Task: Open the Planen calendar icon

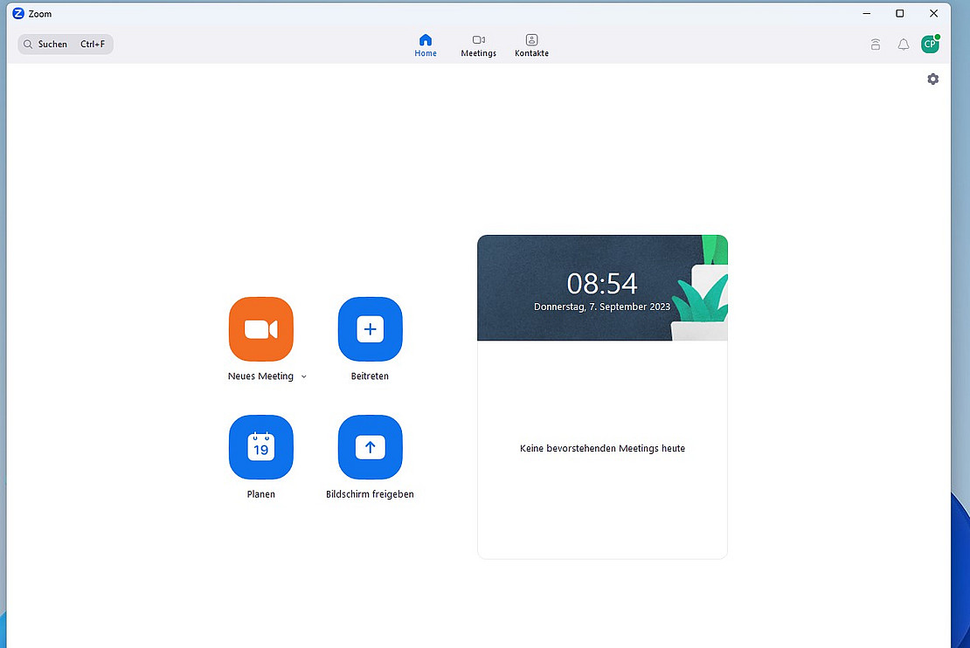Action: pyautogui.click(x=260, y=447)
